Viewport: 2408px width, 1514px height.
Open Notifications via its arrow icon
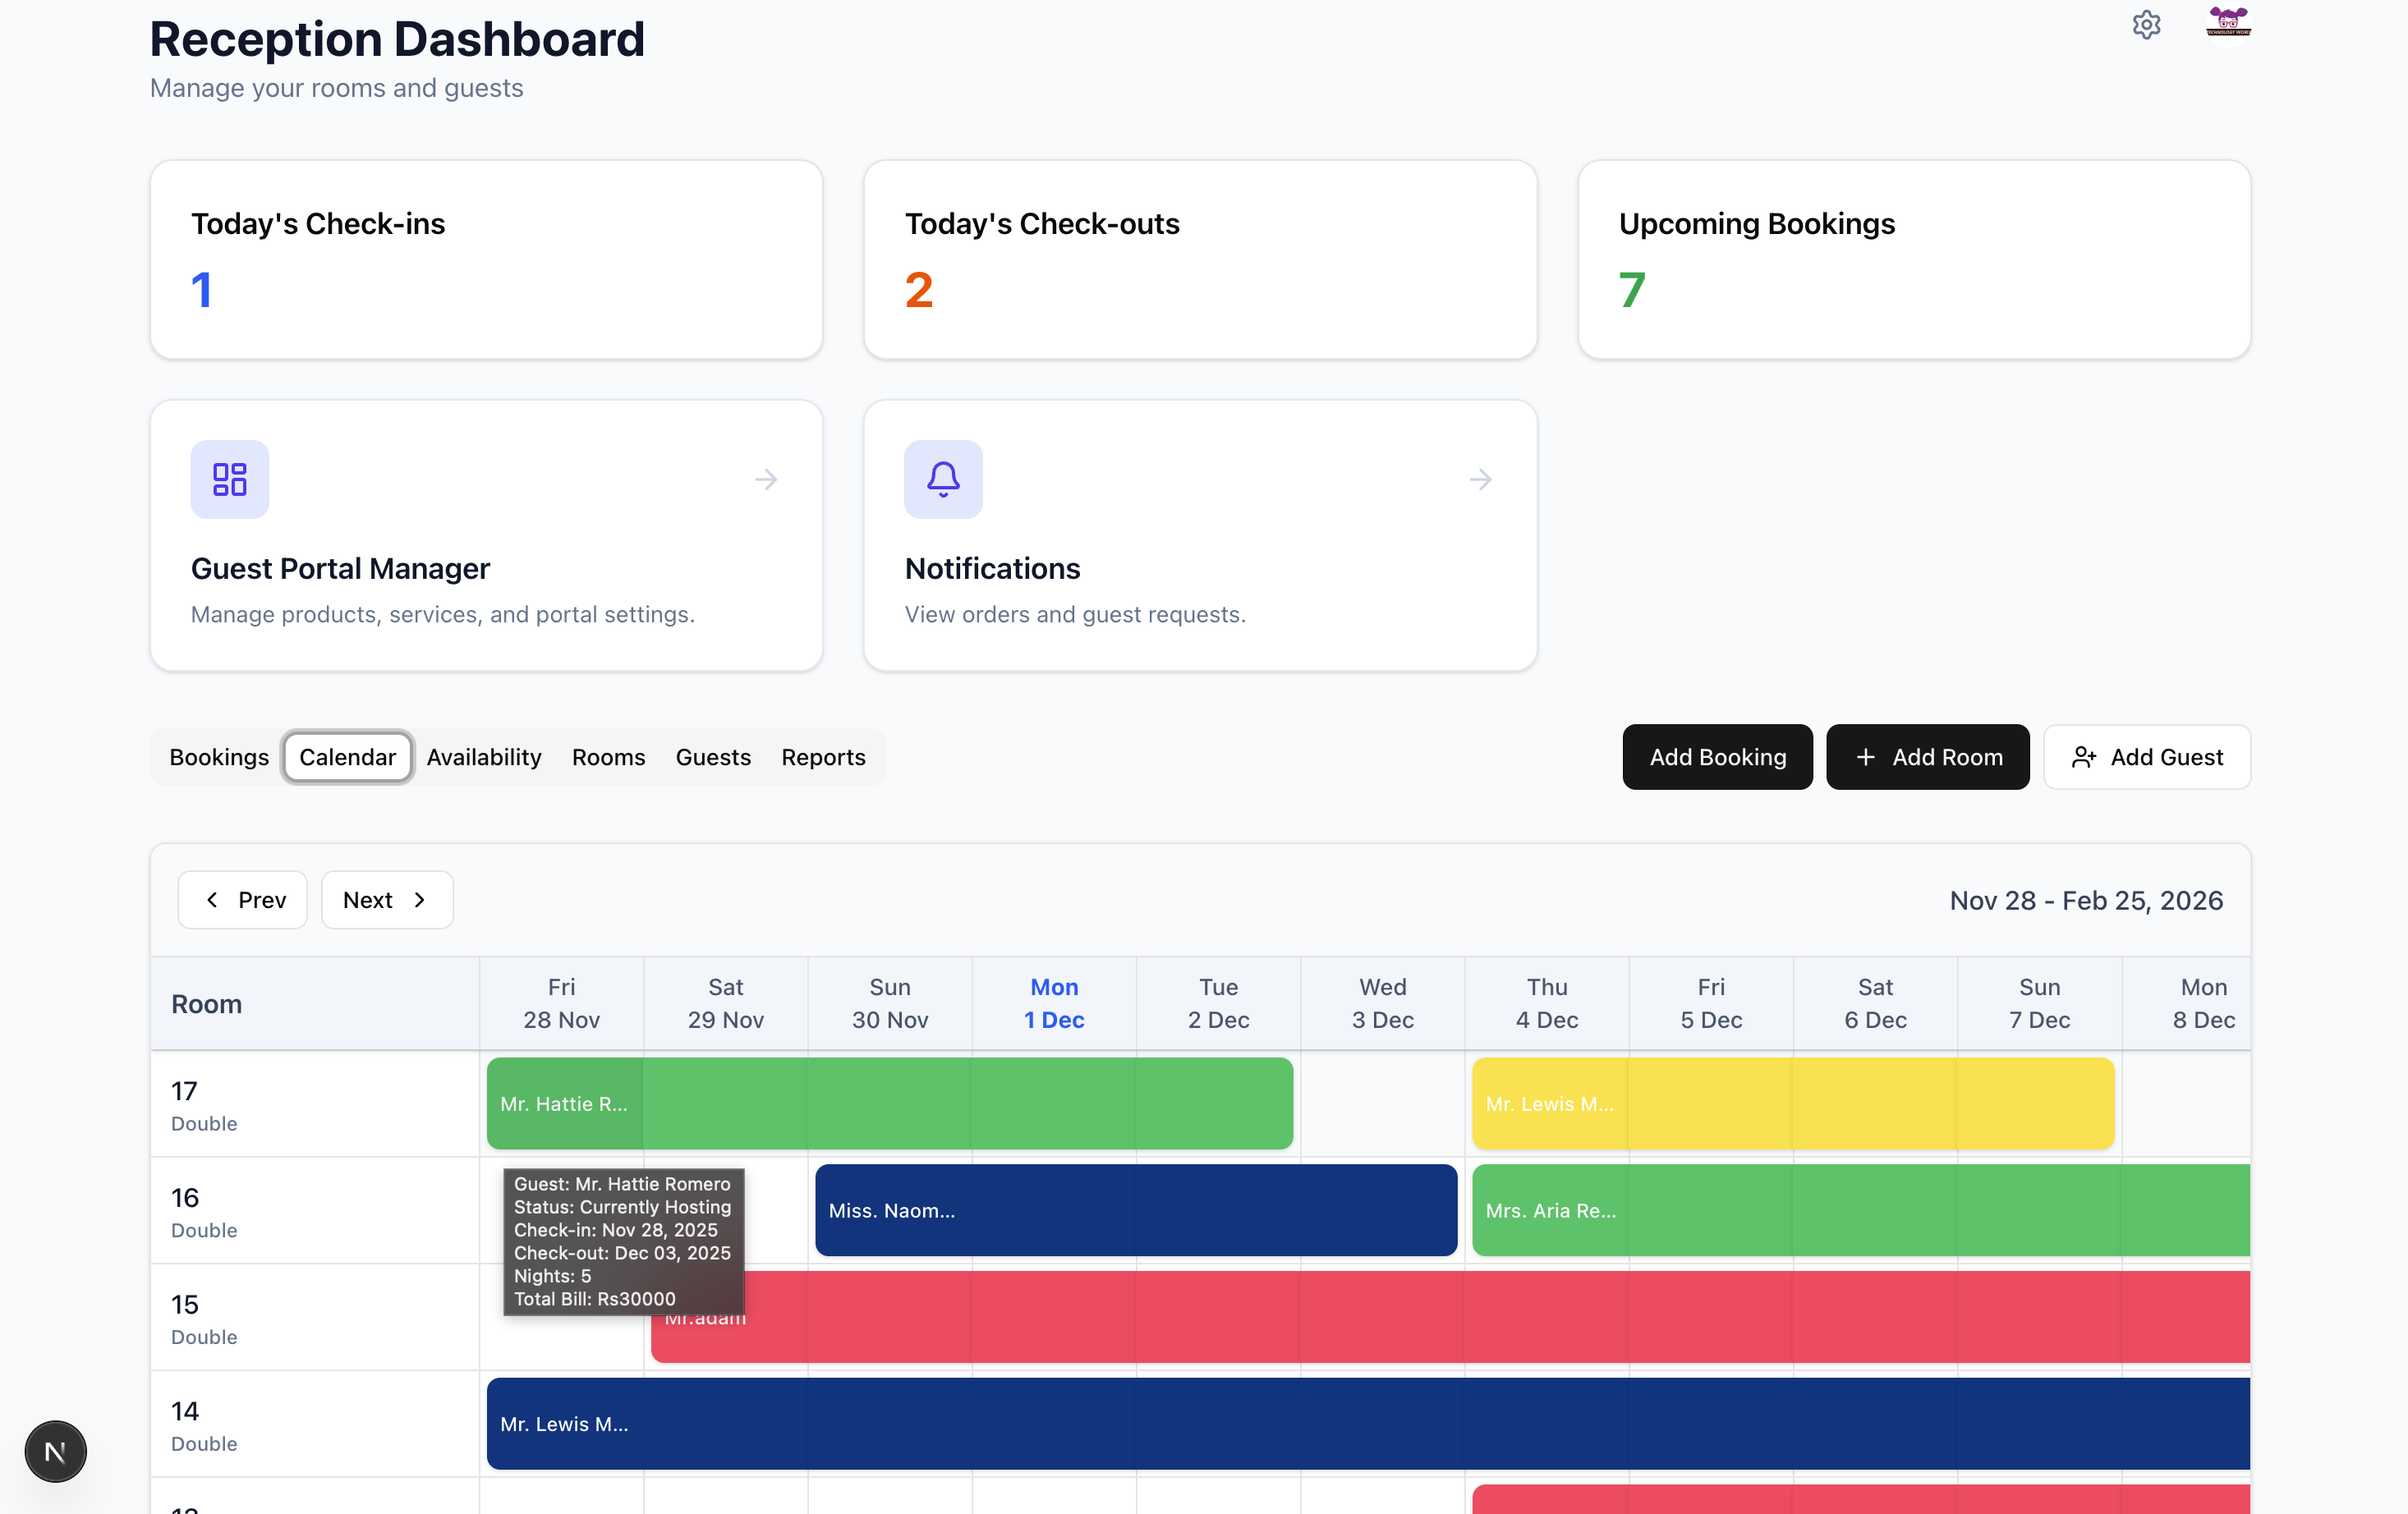(1480, 480)
